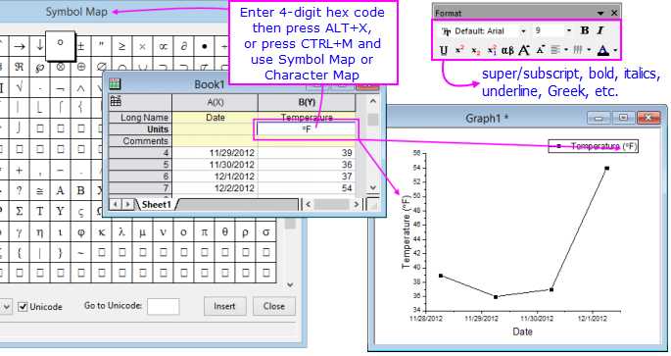The height and width of the screenshot is (356, 671).
Task: Select the multiplication × symbol
Action: click(x=142, y=46)
